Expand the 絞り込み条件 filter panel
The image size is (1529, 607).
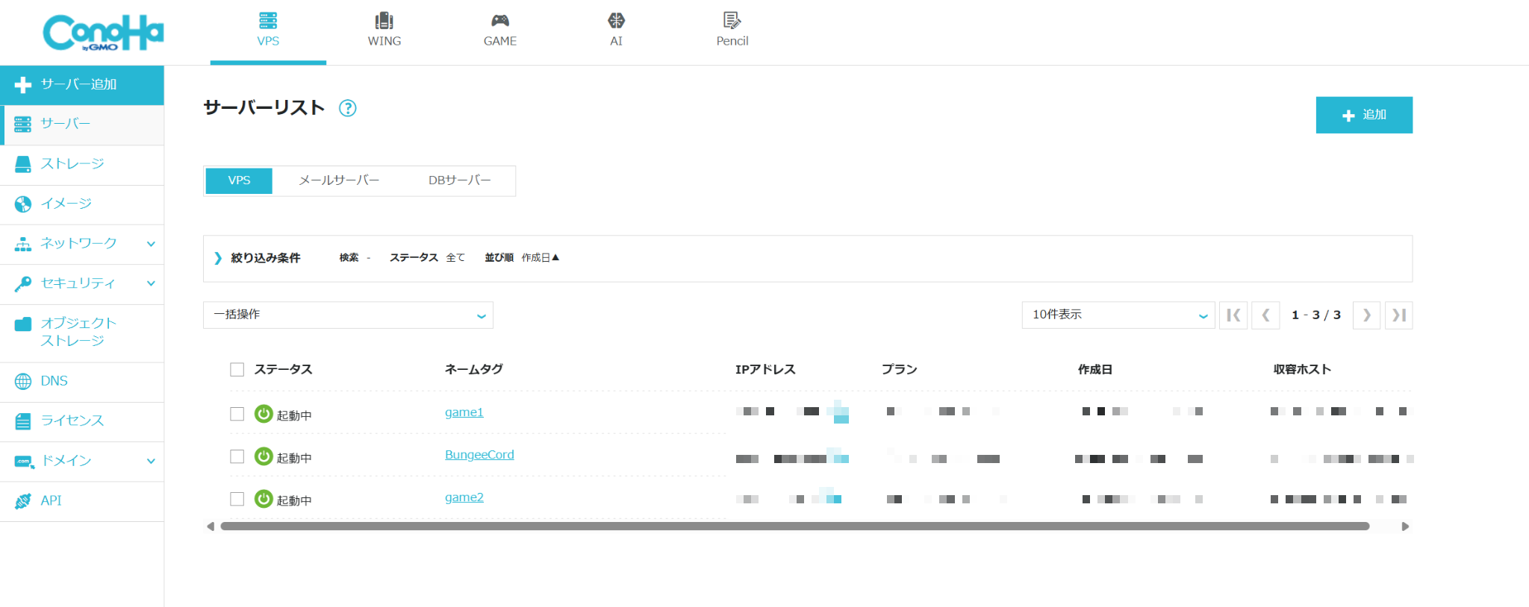(258, 258)
